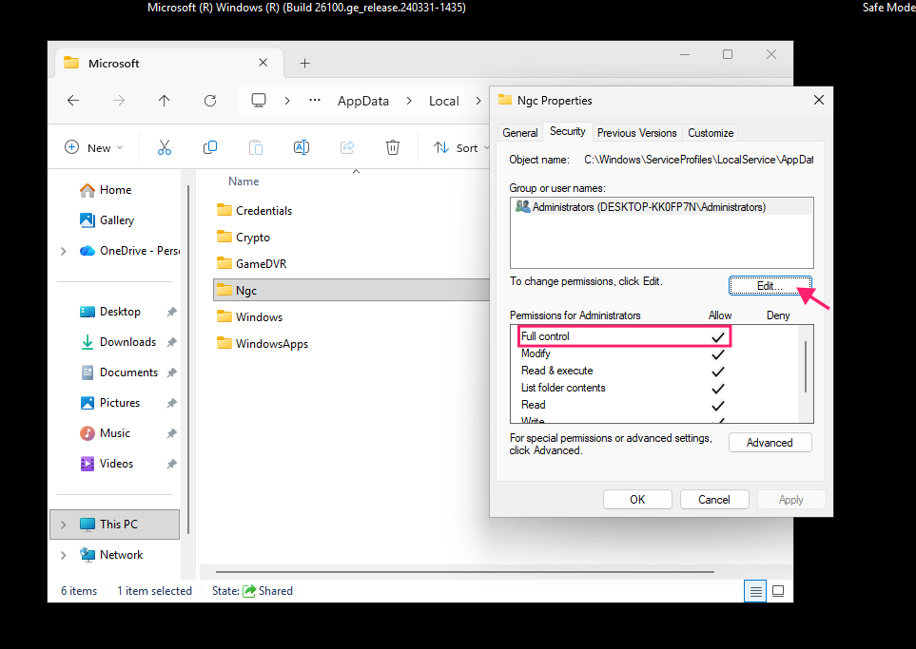Image resolution: width=916 pixels, height=649 pixels.
Task: Click the permissions list vertical scrollbar
Action: [x=806, y=367]
